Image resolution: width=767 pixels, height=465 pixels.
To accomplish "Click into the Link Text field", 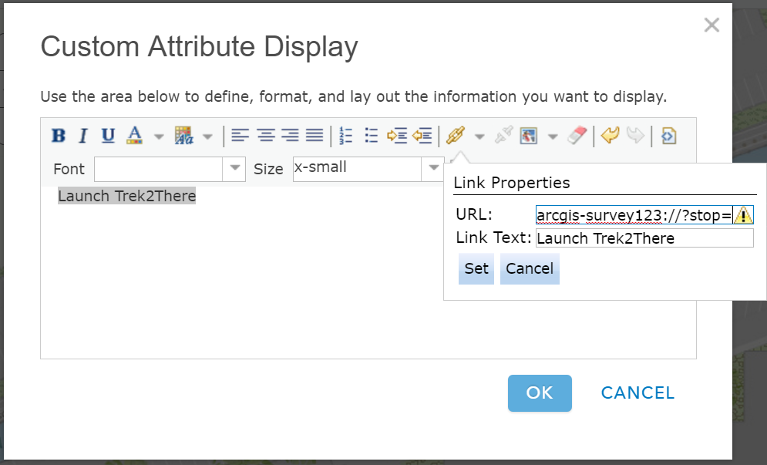I will 644,238.
